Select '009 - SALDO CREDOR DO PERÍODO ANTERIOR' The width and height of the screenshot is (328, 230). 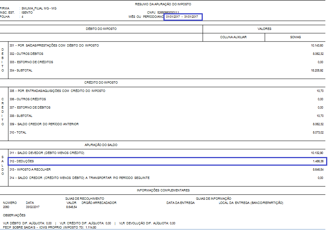coord(44,124)
